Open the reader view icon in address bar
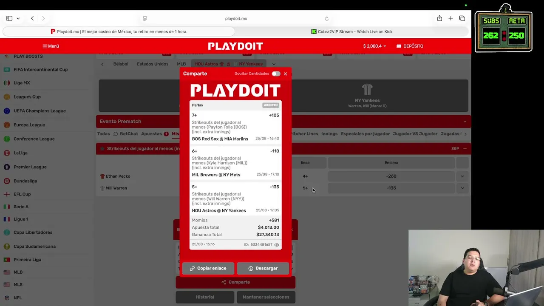The width and height of the screenshot is (544, 306). click(x=145, y=18)
